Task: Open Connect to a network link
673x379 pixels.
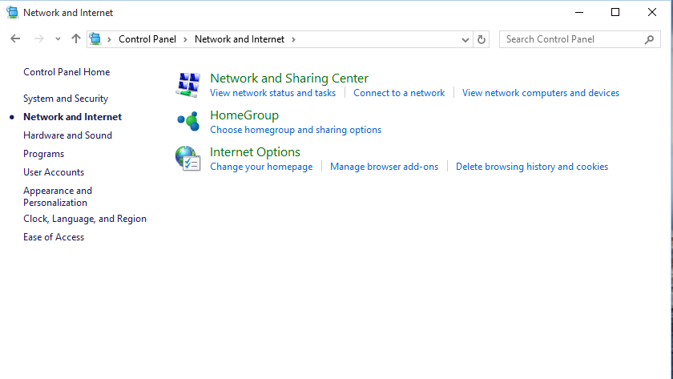Action: tap(399, 93)
